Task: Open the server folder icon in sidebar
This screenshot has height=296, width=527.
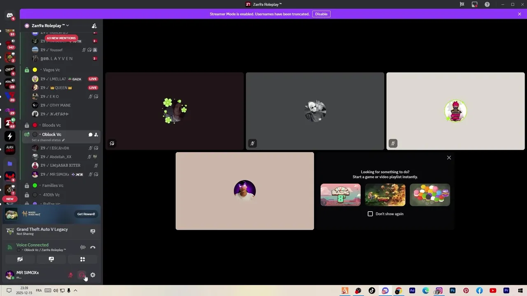Action: click(10, 164)
